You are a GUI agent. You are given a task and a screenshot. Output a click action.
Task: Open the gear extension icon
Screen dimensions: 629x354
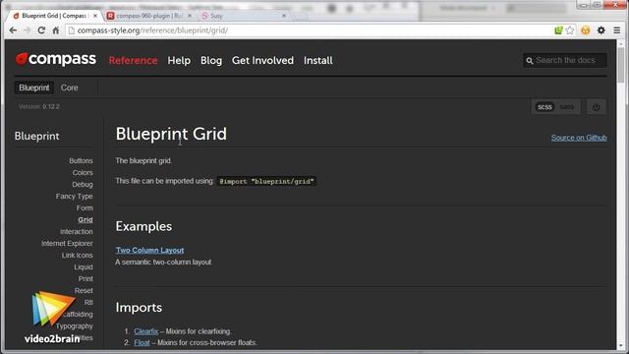[x=600, y=30]
